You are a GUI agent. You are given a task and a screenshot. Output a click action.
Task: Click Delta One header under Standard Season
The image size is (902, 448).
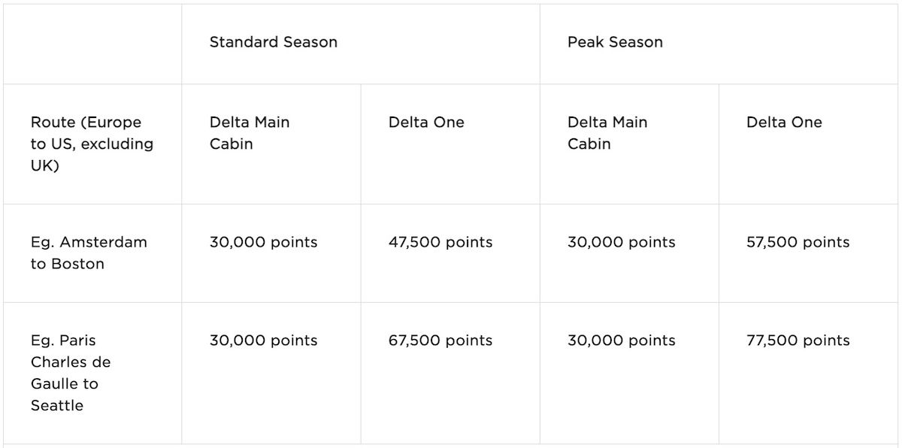426,123
